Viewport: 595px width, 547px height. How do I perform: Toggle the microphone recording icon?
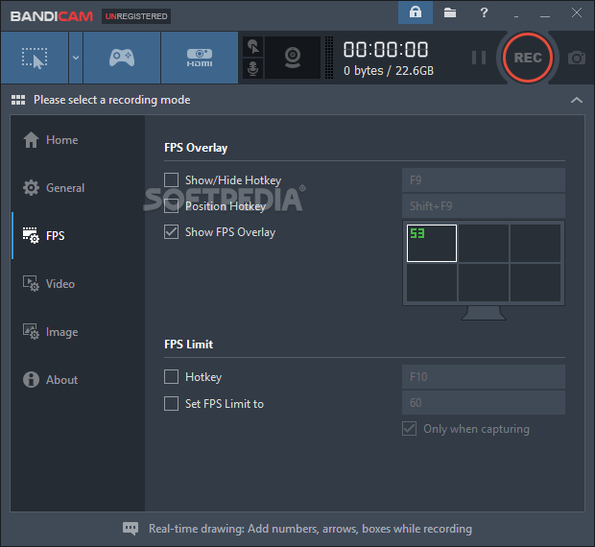[x=252, y=69]
